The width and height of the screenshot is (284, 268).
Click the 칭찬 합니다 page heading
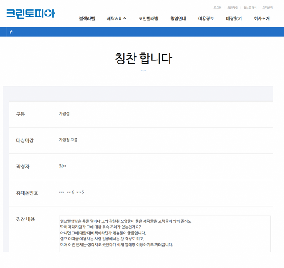(143, 59)
